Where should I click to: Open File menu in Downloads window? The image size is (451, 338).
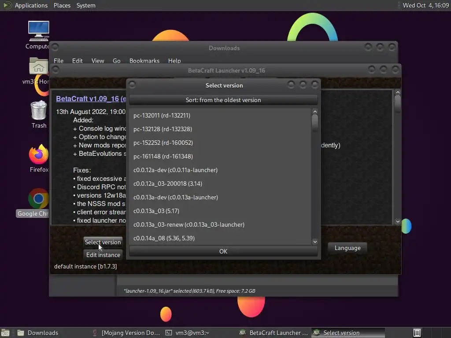pos(59,61)
